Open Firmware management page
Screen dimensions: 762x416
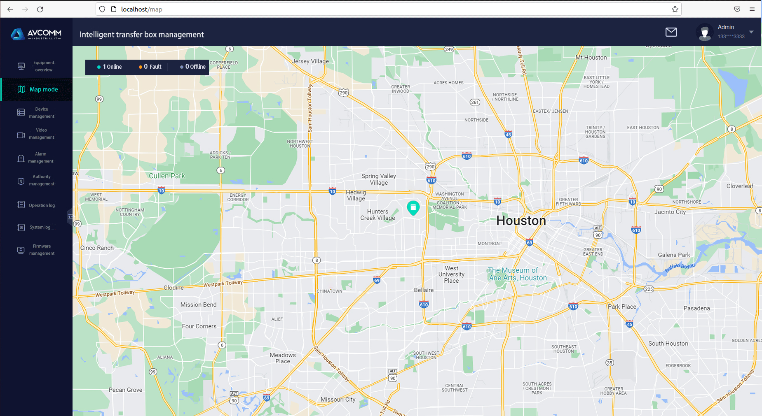coord(36,250)
